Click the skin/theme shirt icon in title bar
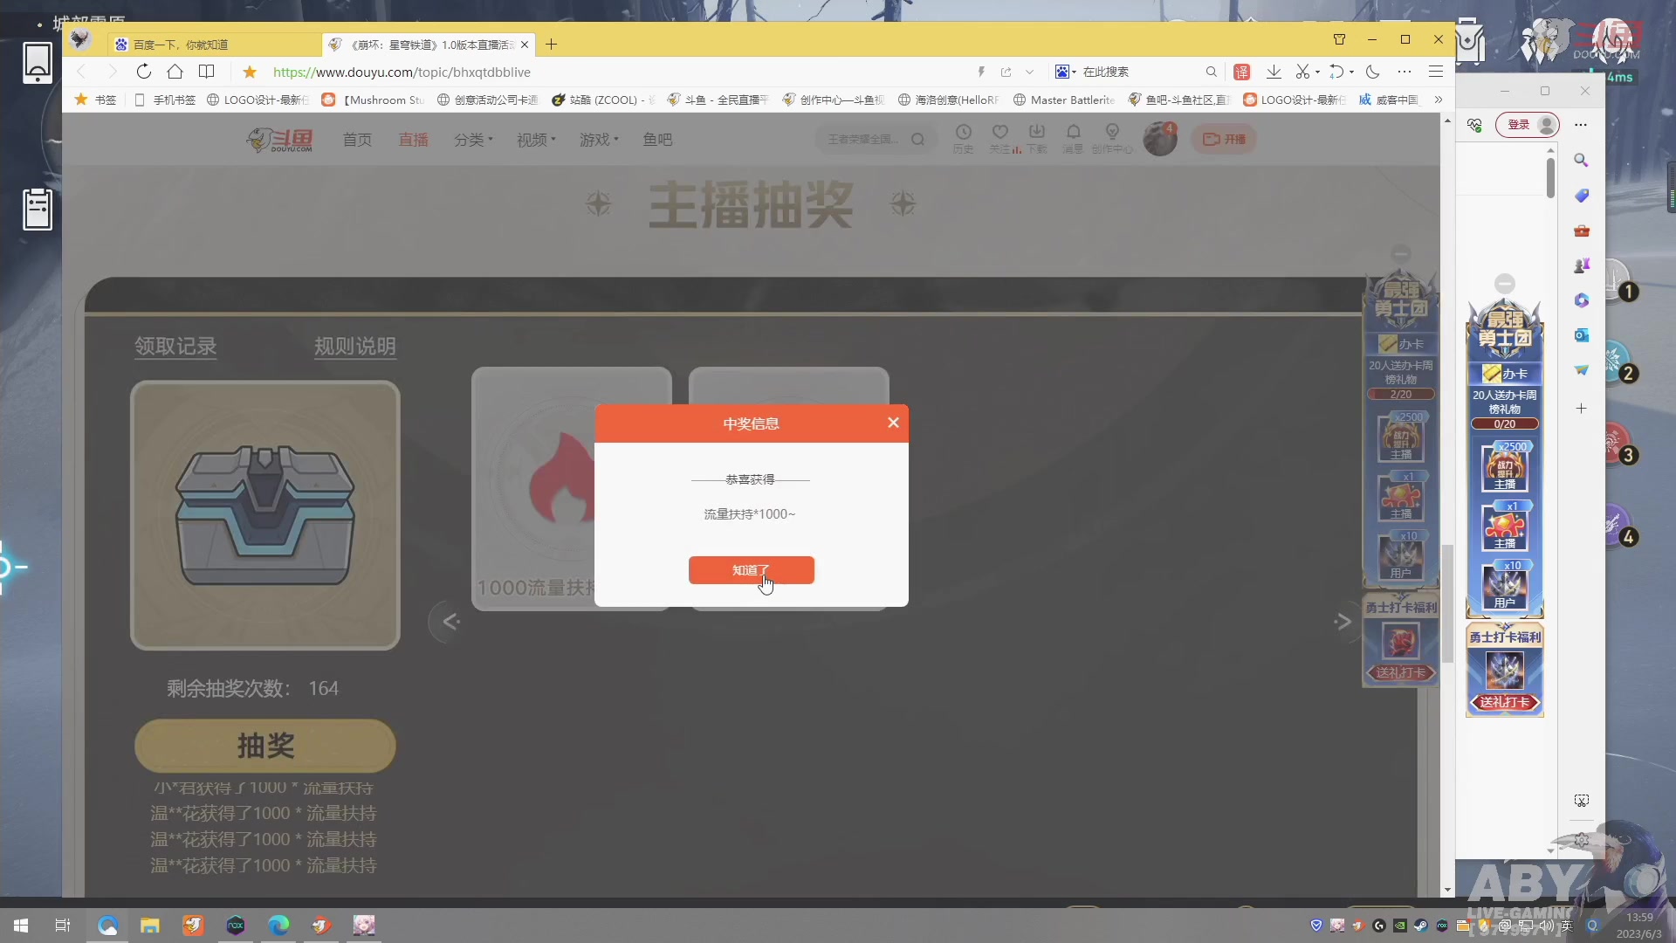1676x943 pixels. (1339, 39)
